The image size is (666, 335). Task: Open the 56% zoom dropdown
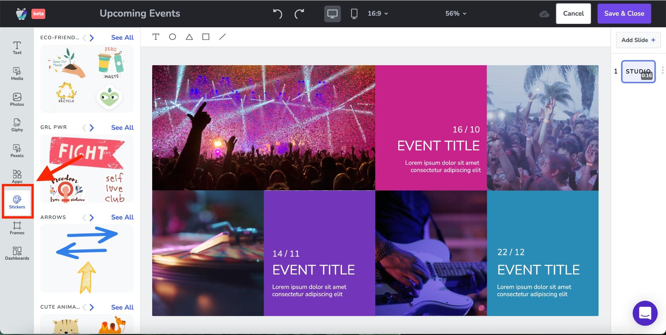tap(456, 14)
